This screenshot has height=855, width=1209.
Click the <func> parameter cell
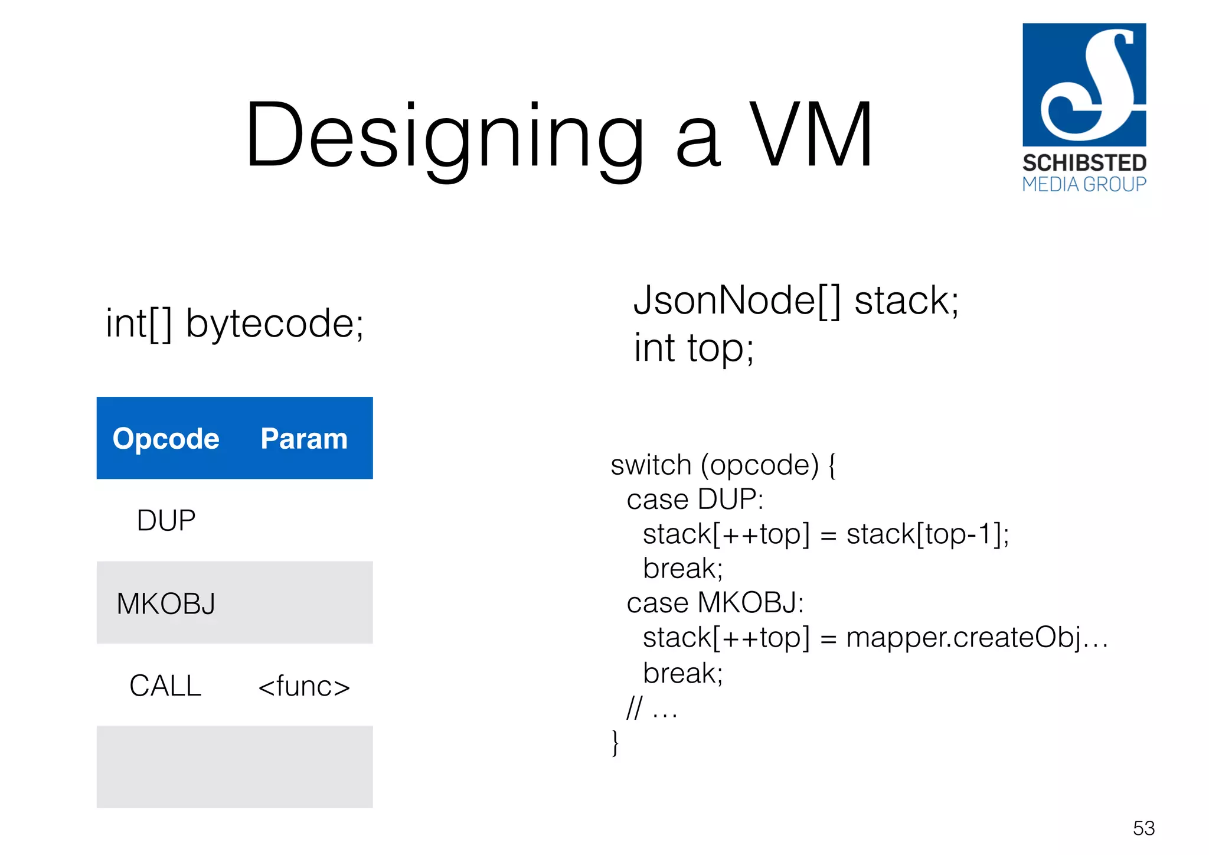(304, 686)
